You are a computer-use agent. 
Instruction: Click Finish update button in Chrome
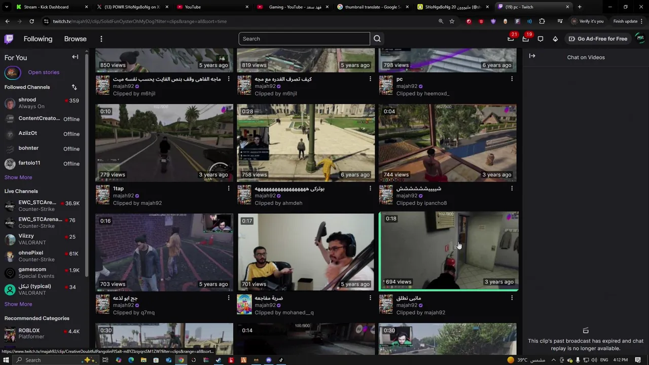(625, 21)
